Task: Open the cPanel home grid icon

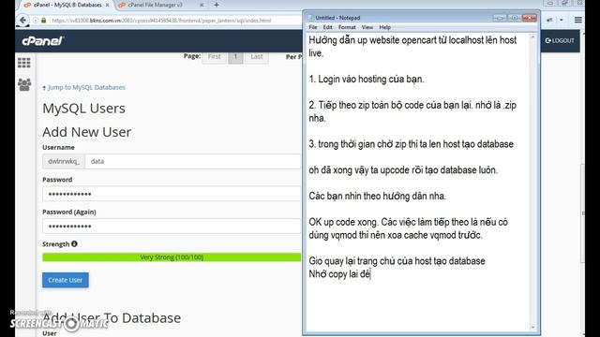Action: pyautogui.click(x=24, y=63)
